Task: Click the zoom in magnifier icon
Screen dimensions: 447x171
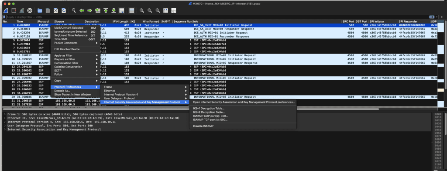Action: point(142,10)
